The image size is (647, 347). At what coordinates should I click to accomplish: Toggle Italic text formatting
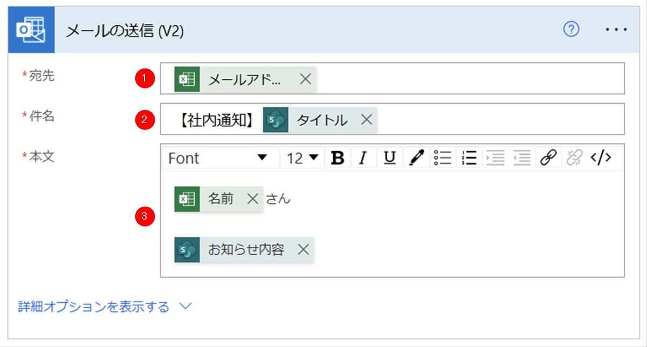click(363, 158)
